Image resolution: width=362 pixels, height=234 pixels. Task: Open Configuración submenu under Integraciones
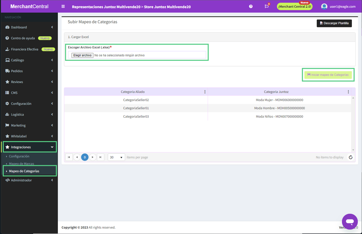pos(19,156)
